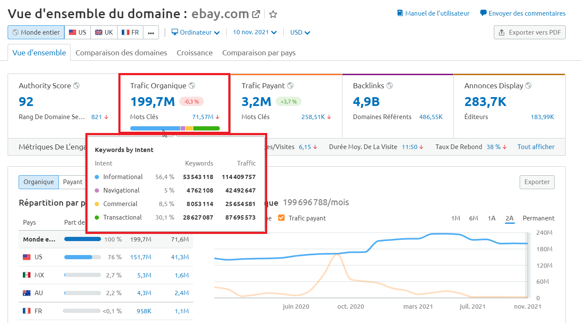Click the intent distribution color bar
This screenshot has height=323, width=586.
pos(175,128)
